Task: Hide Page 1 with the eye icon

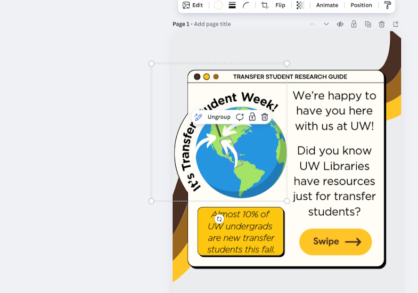Action: 340,25
